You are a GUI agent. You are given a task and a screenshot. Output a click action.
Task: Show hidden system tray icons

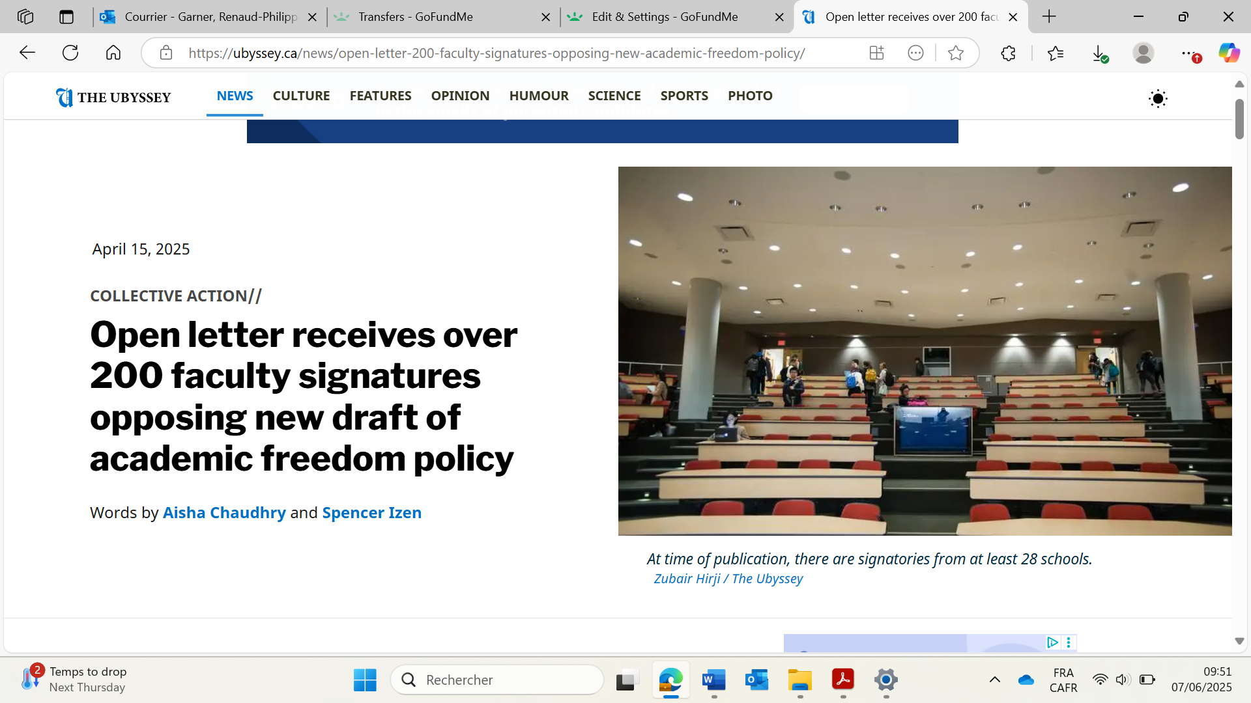pos(994,680)
